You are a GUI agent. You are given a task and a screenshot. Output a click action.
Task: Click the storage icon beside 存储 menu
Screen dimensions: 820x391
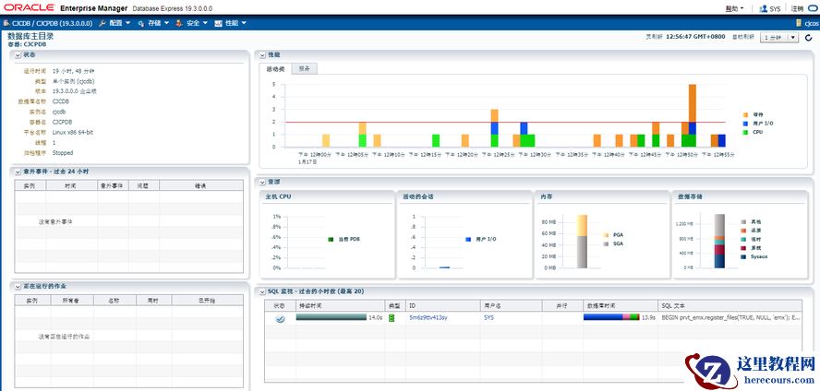click(x=141, y=23)
